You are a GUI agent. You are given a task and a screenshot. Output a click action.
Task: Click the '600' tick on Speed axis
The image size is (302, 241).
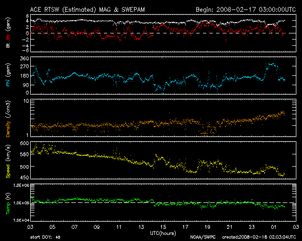24,144
